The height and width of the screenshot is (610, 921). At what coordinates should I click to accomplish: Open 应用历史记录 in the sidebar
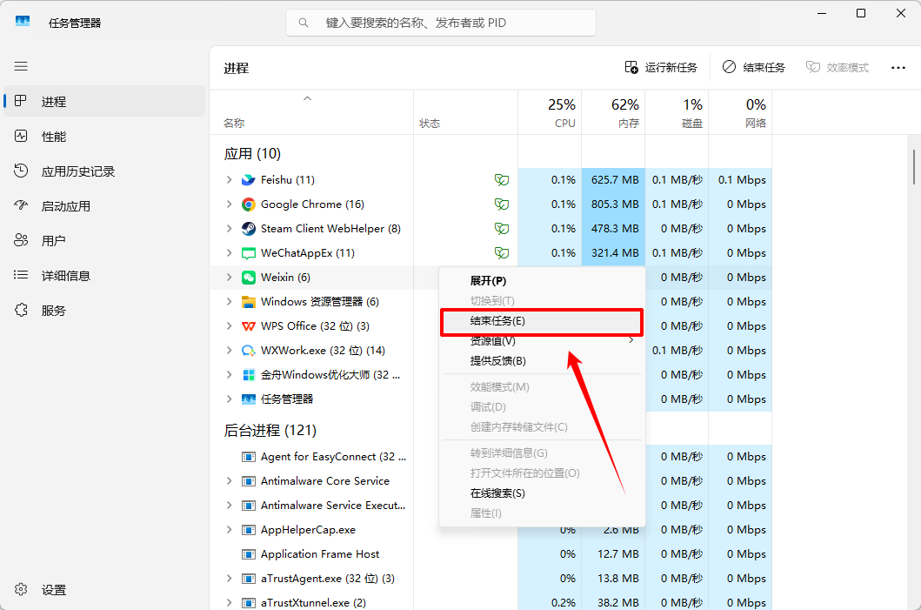(104, 171)
